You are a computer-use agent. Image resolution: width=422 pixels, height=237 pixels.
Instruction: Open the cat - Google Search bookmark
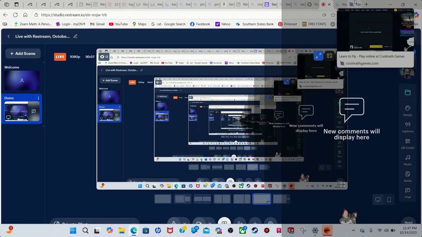[168, 24]
